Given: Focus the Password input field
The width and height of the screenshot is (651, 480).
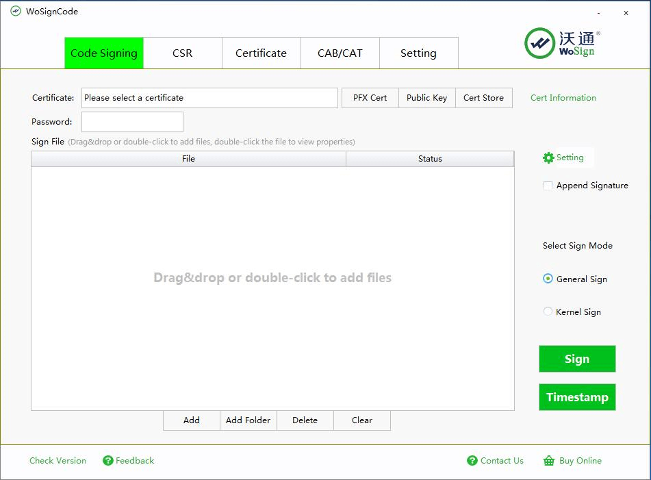Looking at the screenshot, I should click(x=132, y=122).
